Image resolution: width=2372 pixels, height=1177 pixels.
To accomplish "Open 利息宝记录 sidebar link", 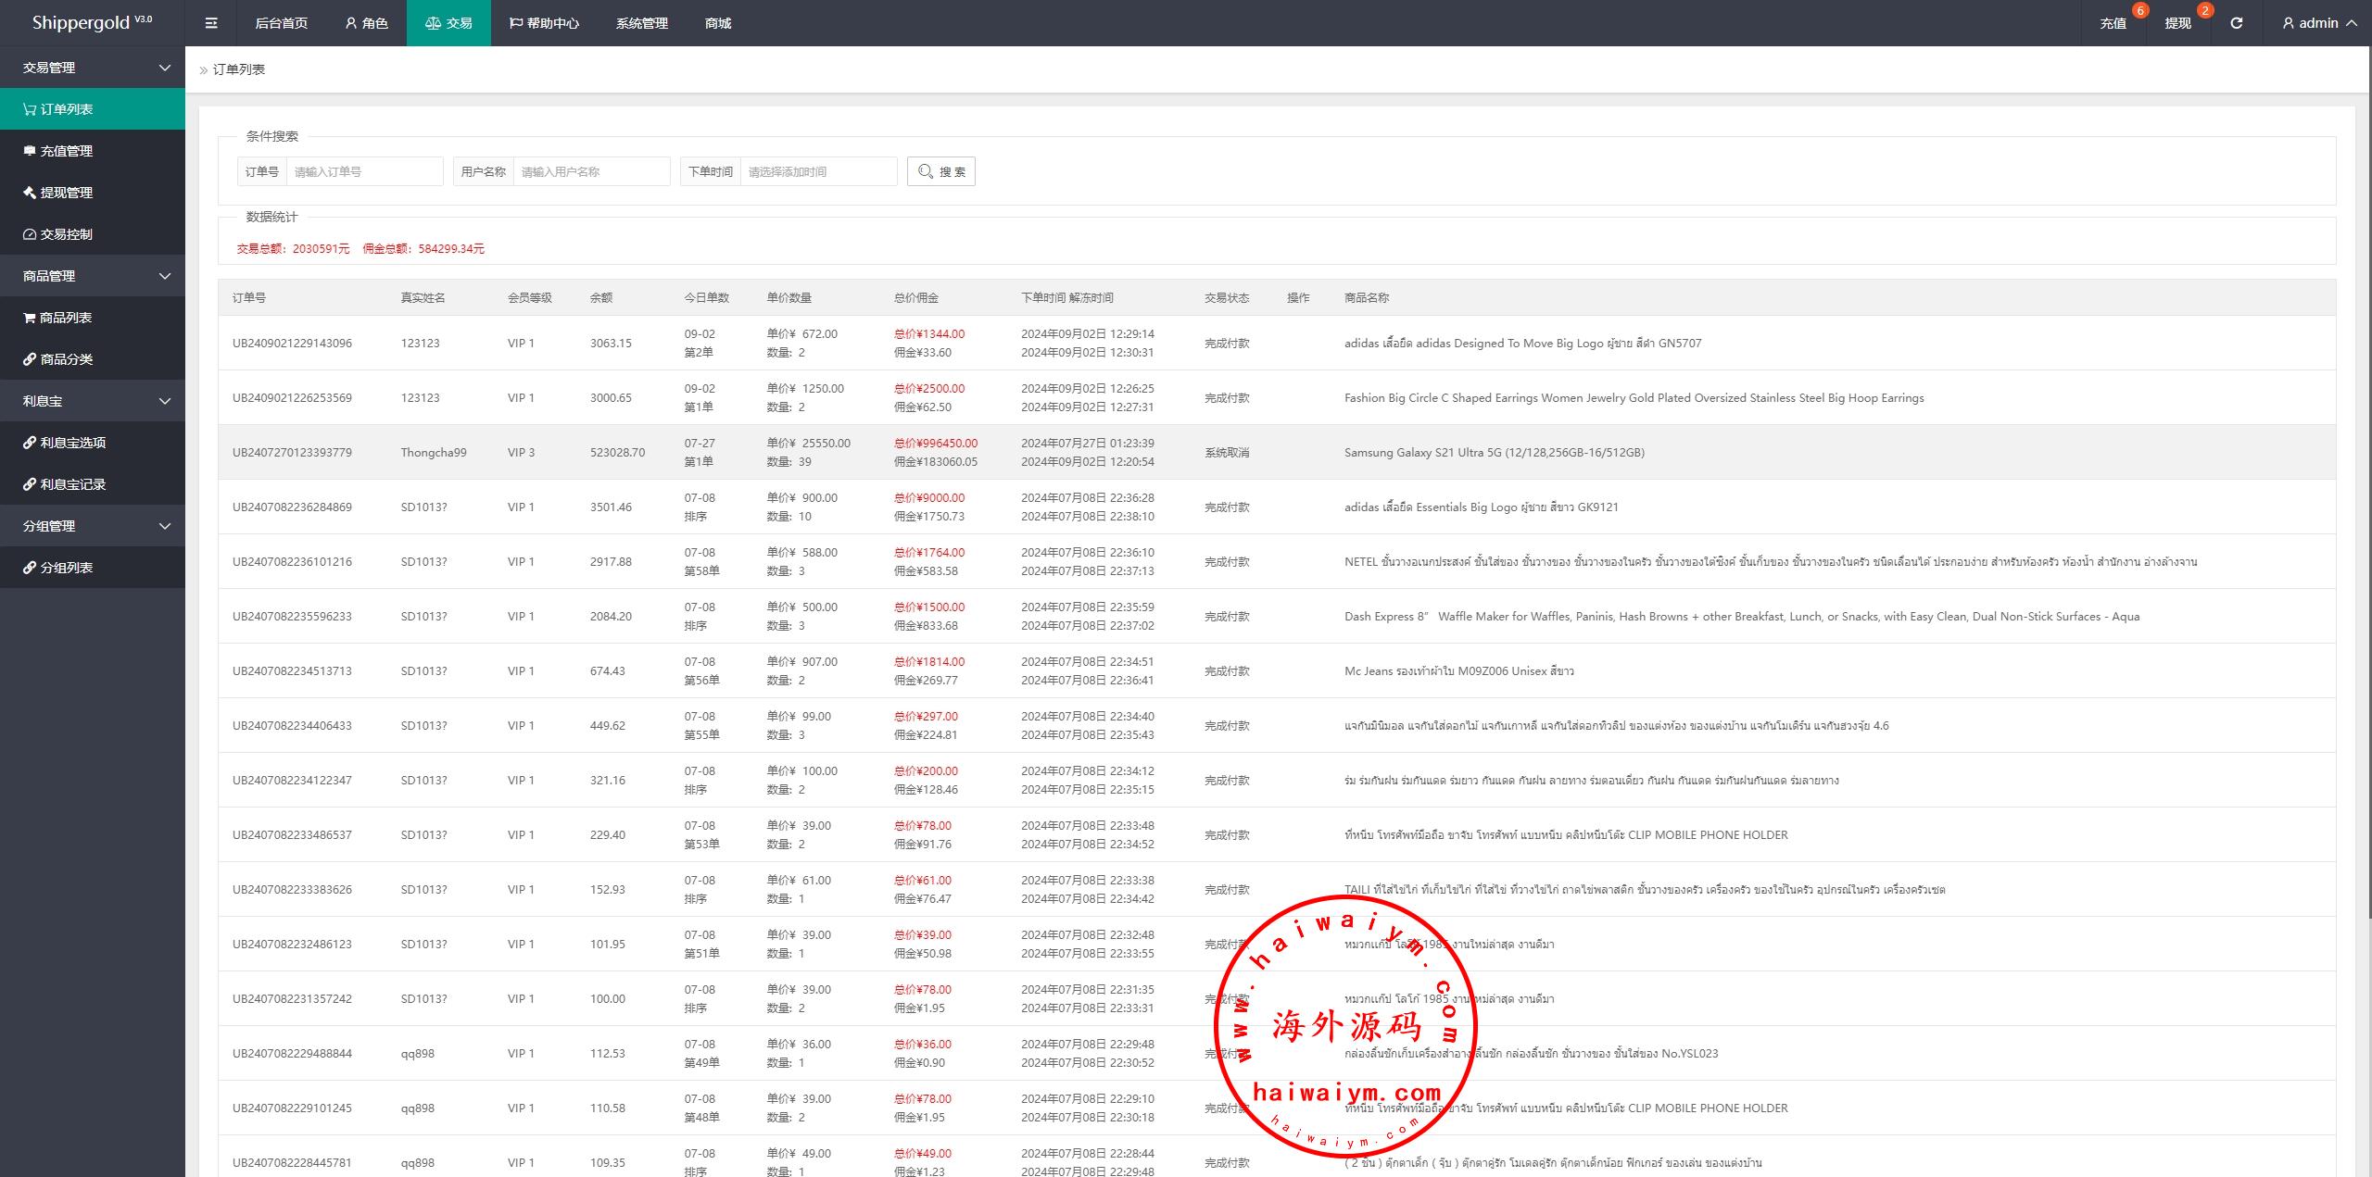I will [x=73, y=484].
